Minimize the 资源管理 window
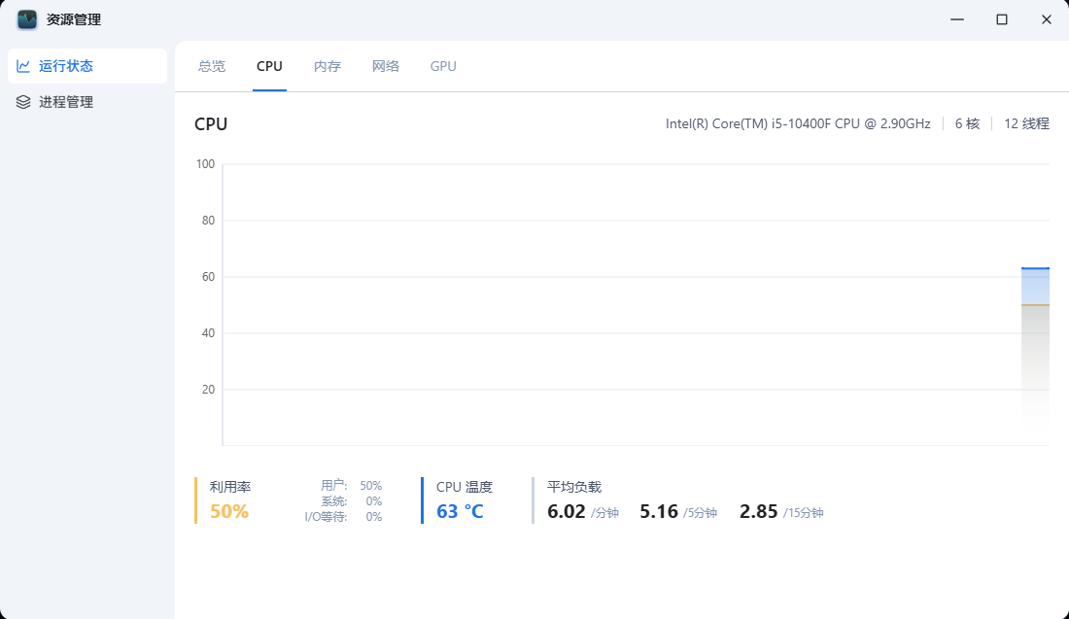Screen dimensions: 1069x619 pyautogui.click(x=957, y=19)
